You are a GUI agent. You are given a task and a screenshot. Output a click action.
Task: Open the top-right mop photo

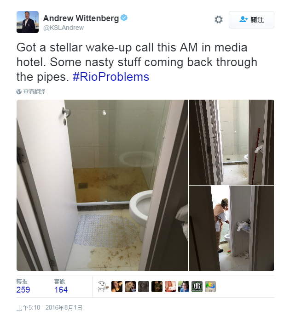[232, 142]
